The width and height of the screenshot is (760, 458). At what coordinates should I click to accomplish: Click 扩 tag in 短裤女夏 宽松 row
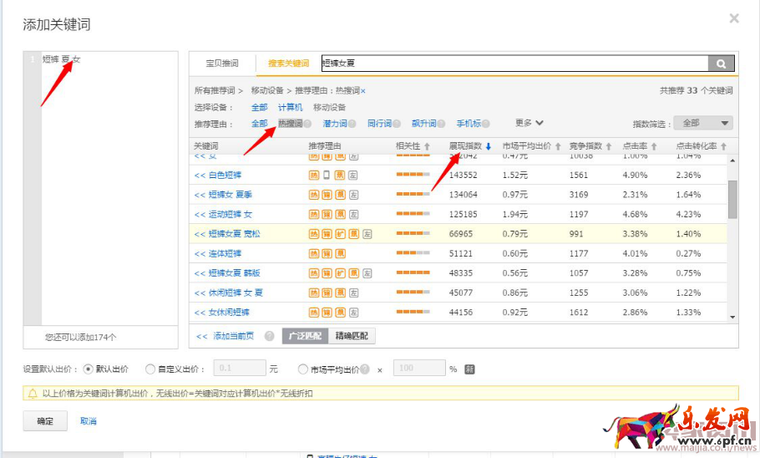point(340,234)
